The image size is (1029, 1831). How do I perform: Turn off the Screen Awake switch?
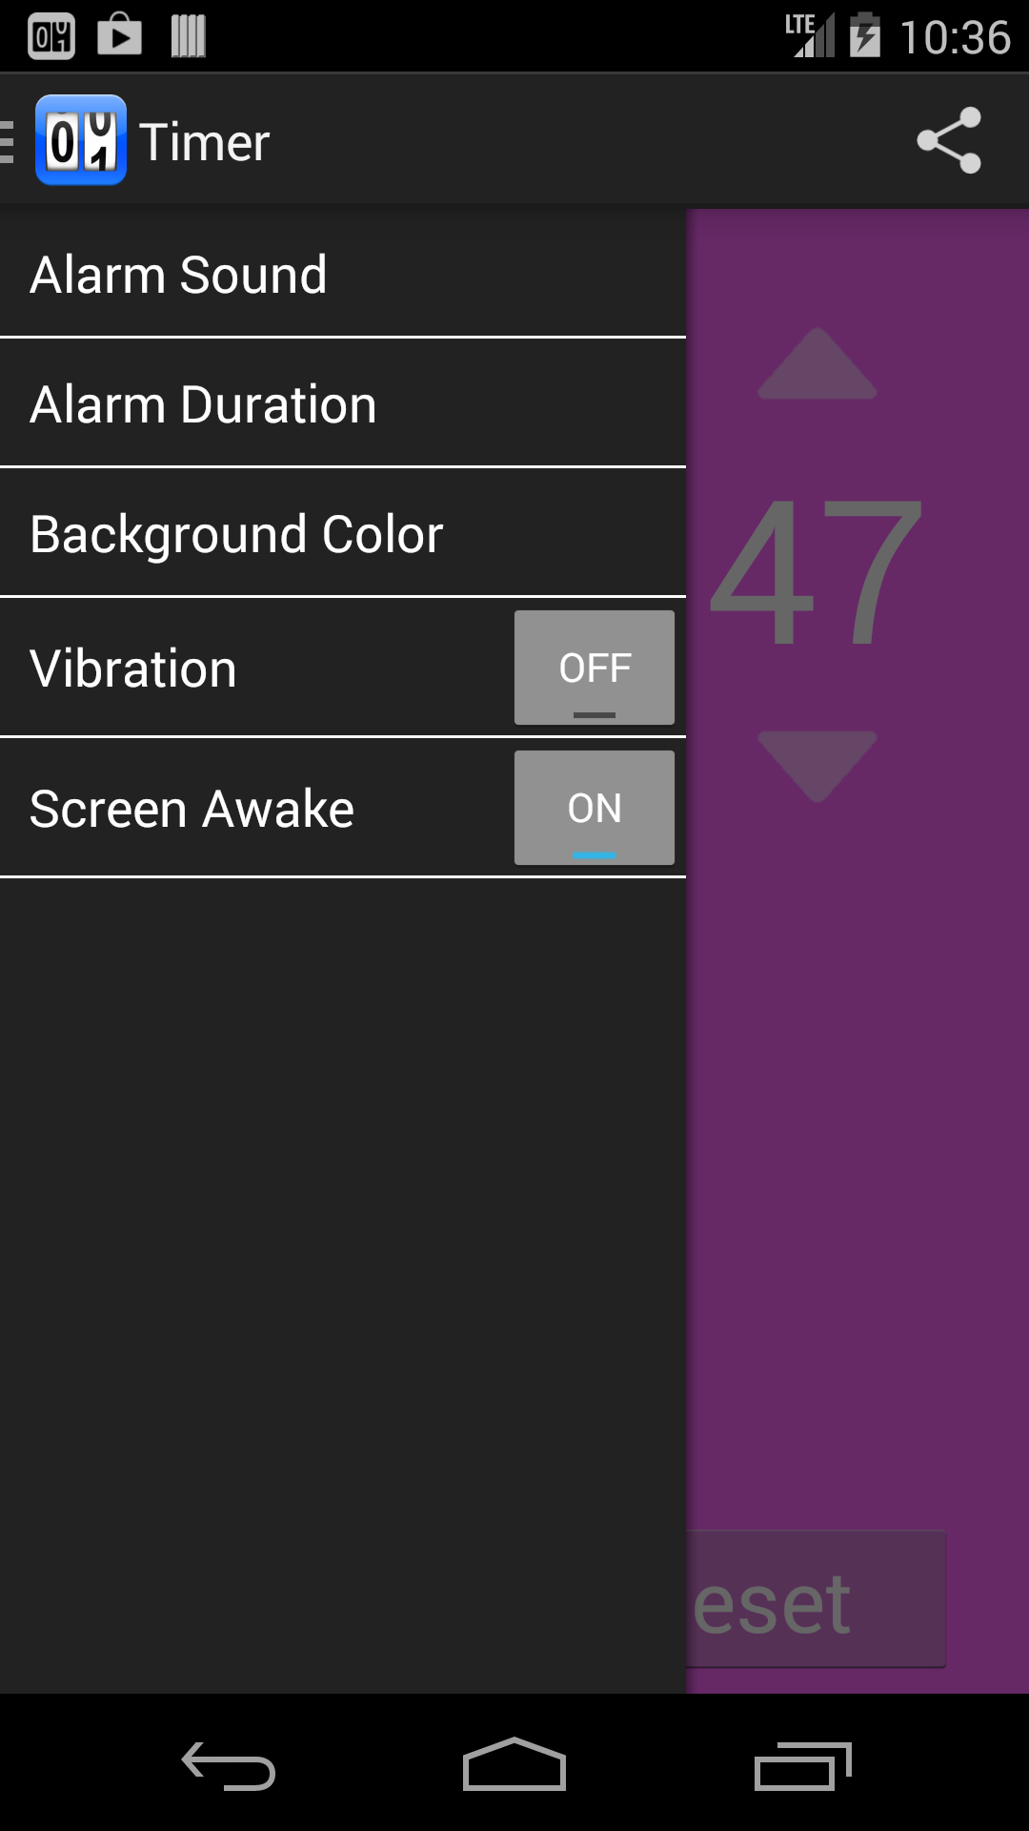pos(594,807)
